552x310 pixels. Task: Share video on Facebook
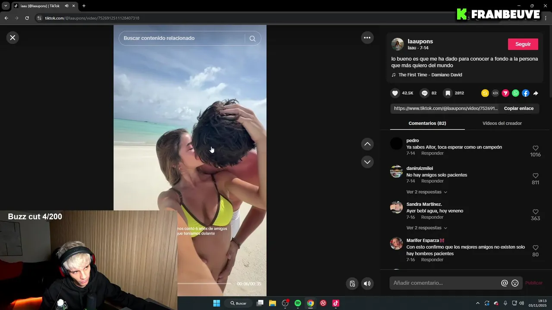click(x=525, y=93)
